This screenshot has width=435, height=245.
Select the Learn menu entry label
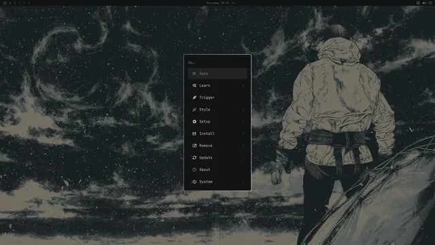click(x=205, y=86)
